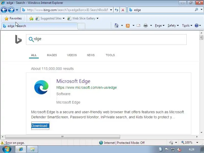The height and width of the screenshot is (153, 204).
Task: Open a new blank tab
Action: tap(81, 26)
